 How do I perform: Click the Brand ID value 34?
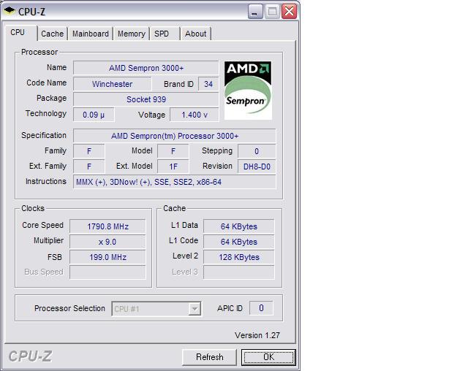tap(208, 84)
